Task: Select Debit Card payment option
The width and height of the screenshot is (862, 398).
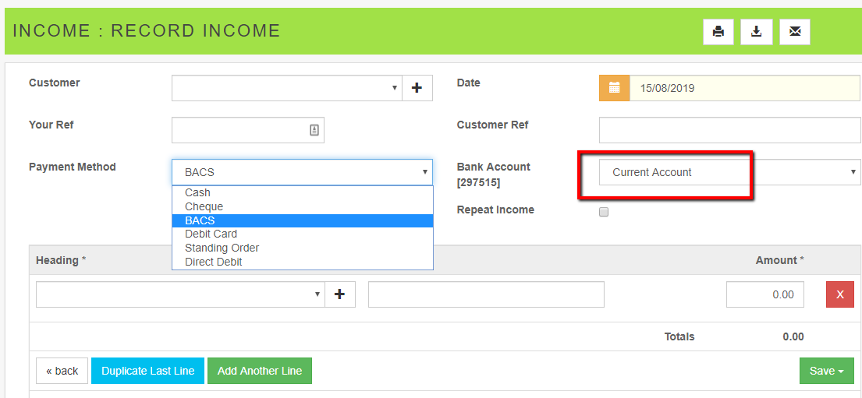Action: pos(303,234)
